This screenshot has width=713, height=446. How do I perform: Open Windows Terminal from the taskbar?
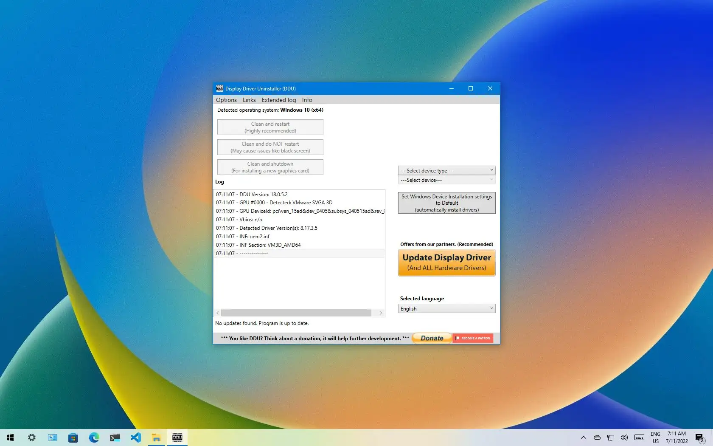pyautogui.click(x=115, y=437)
